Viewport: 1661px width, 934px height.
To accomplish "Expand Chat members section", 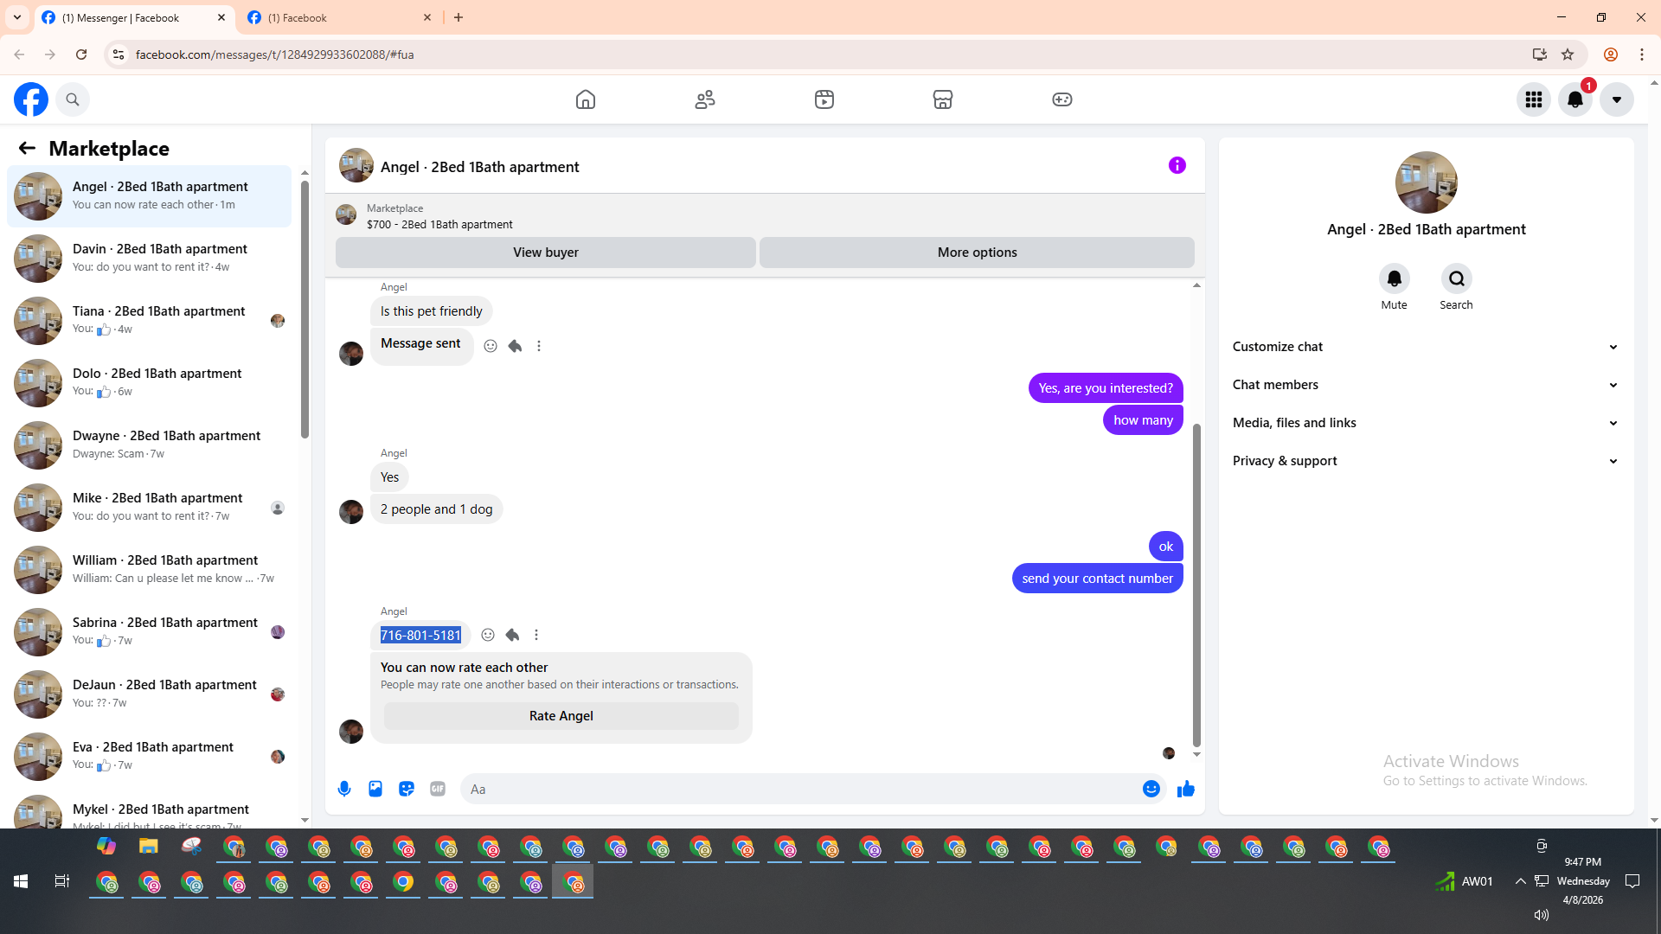I will (x=1426, y=385).
